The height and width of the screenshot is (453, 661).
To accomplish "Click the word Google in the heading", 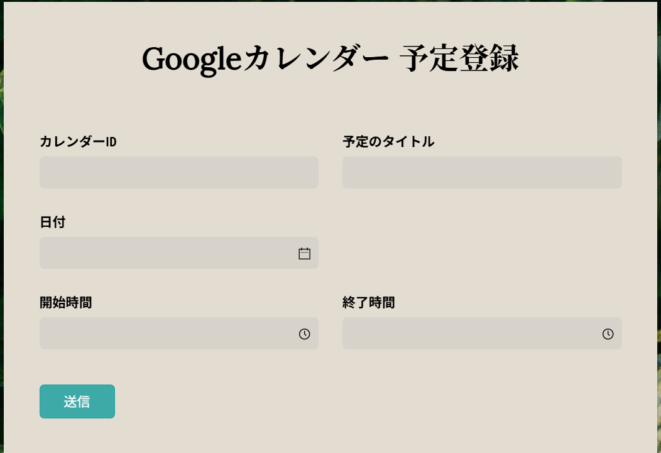I will point(192,59).
